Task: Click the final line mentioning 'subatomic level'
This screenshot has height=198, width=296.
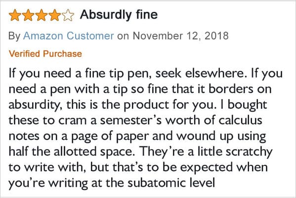Action: pos(112,183)
